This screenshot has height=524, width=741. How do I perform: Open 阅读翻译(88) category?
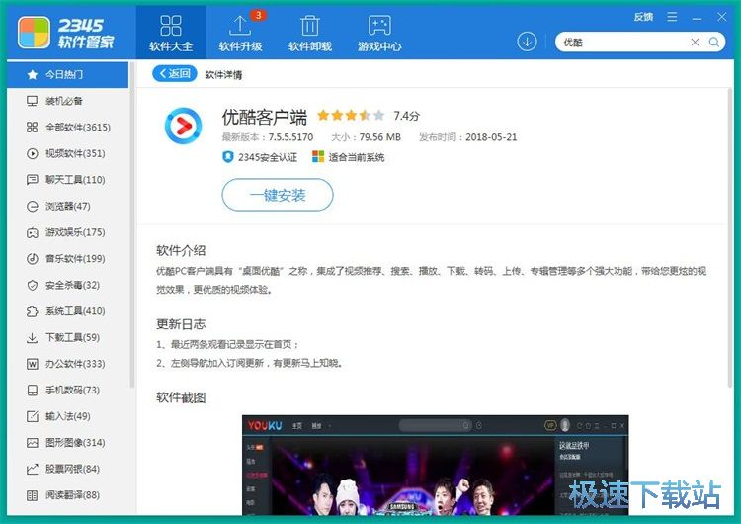[x=67, y=495]
